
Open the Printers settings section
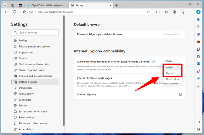click(x=35, y=105)
